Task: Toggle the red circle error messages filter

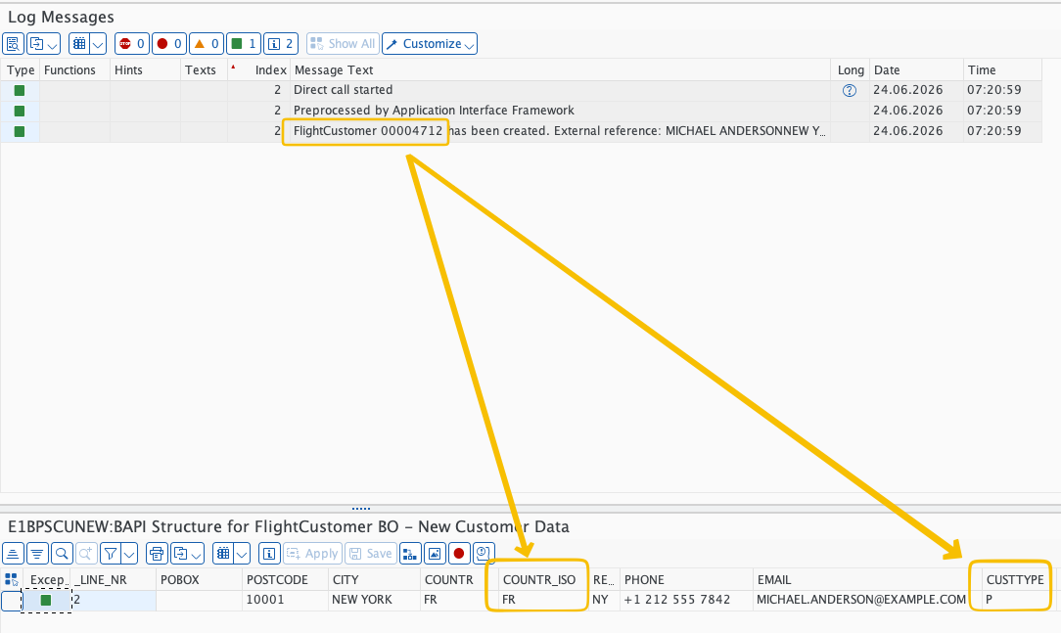Action: click(x=169, y=44)
